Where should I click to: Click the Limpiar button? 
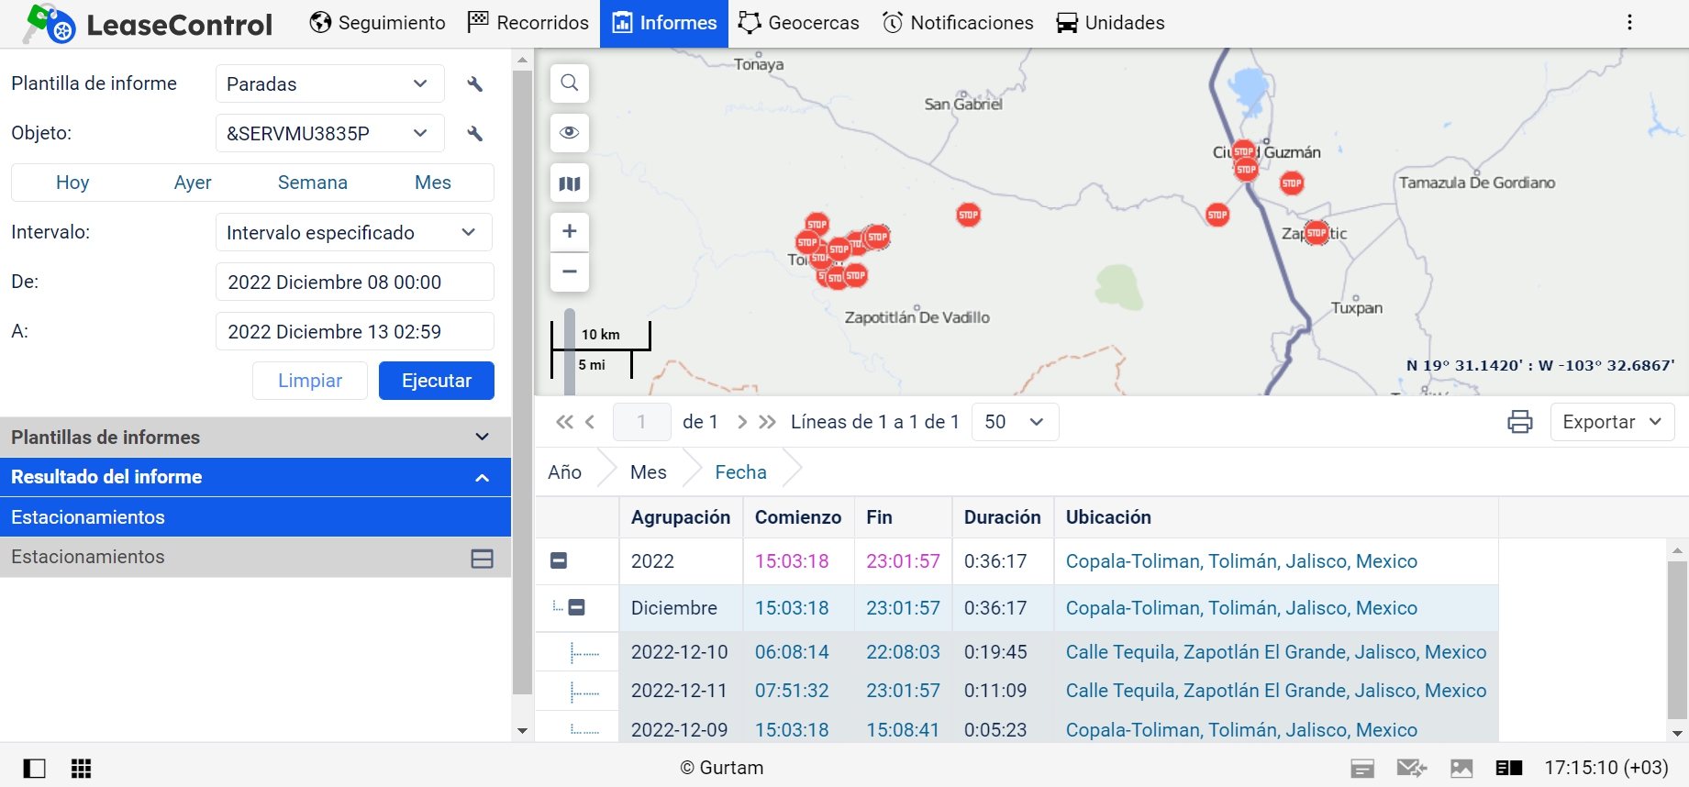[310, 381]
